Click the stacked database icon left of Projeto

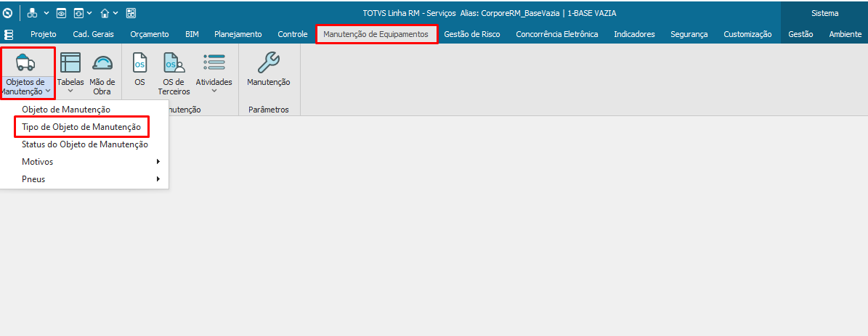click(8, 34)
